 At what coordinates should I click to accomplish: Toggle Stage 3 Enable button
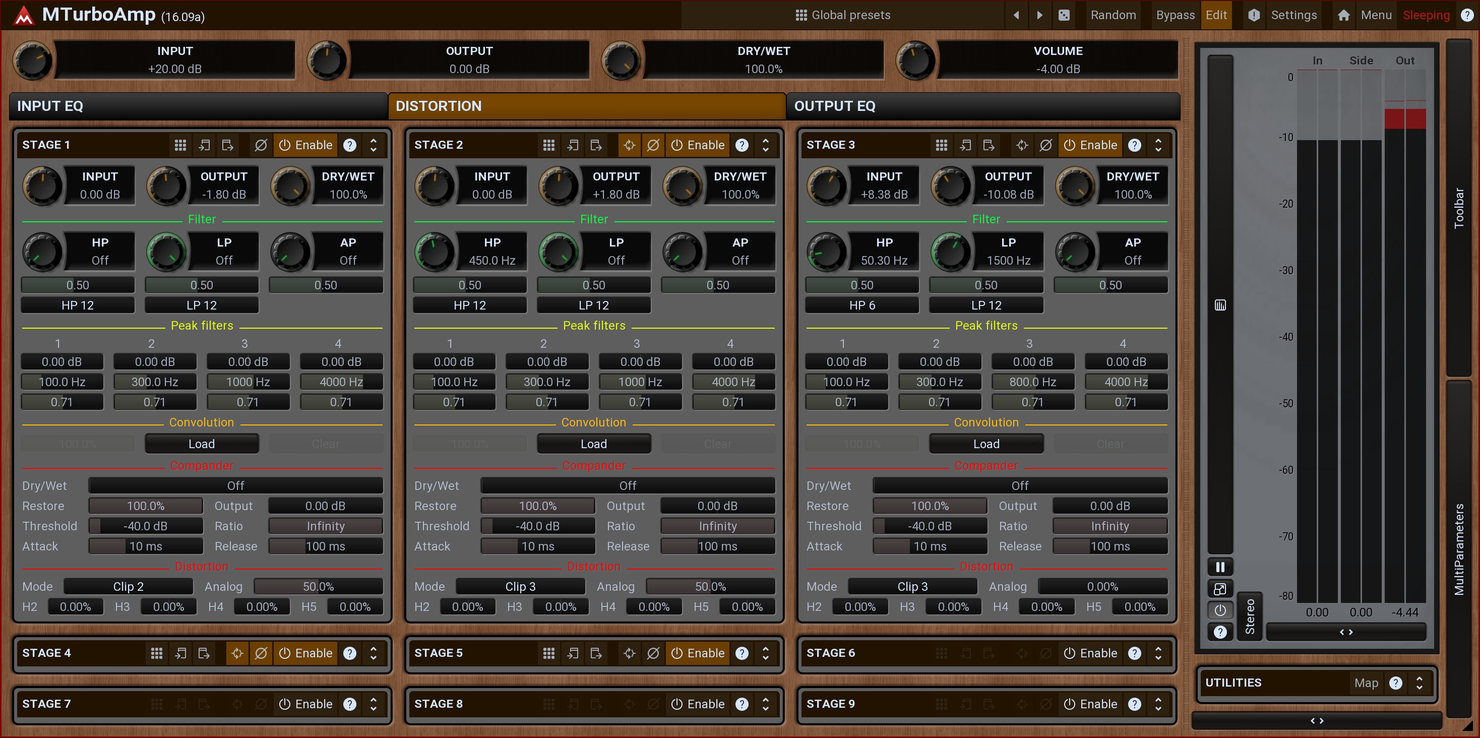coord(1090,145)
